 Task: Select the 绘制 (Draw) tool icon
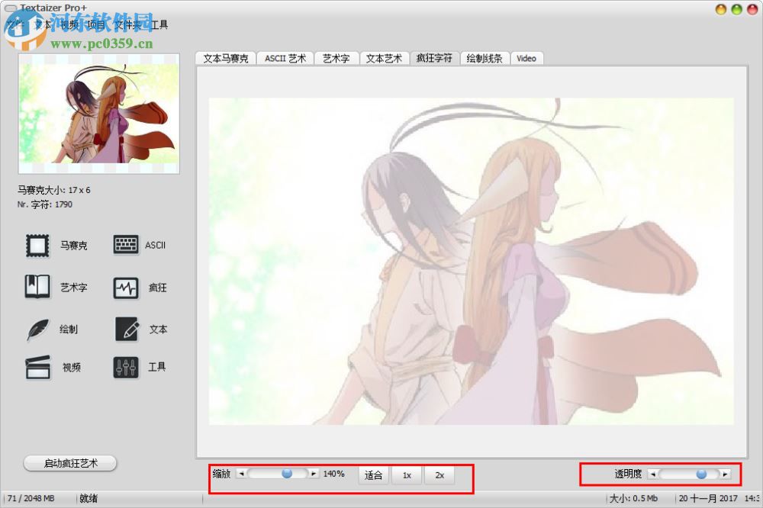(36, 329)
